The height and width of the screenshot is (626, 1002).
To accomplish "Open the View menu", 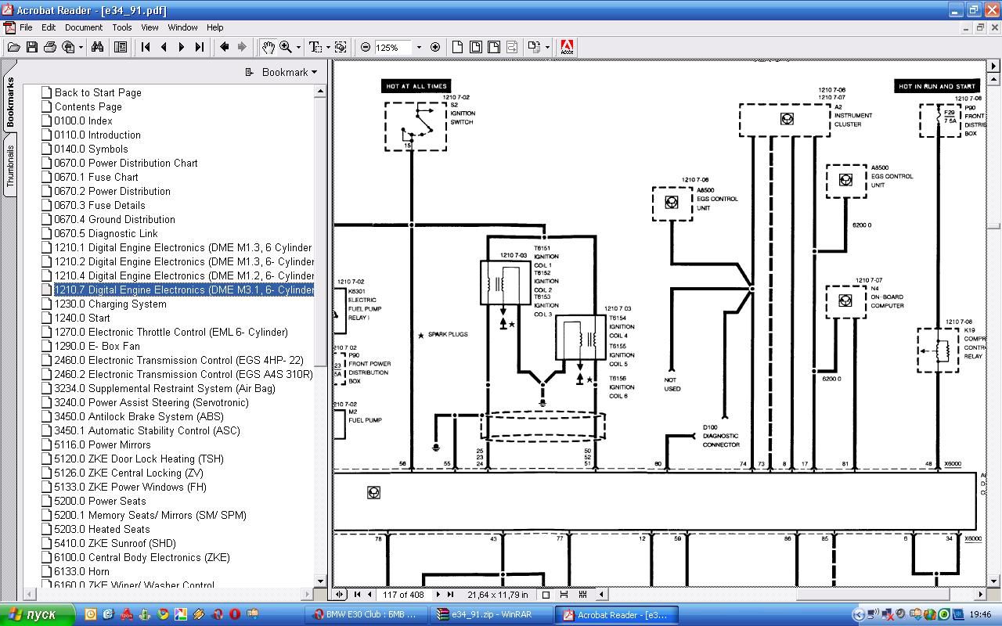I will click(x=150, y=27).
